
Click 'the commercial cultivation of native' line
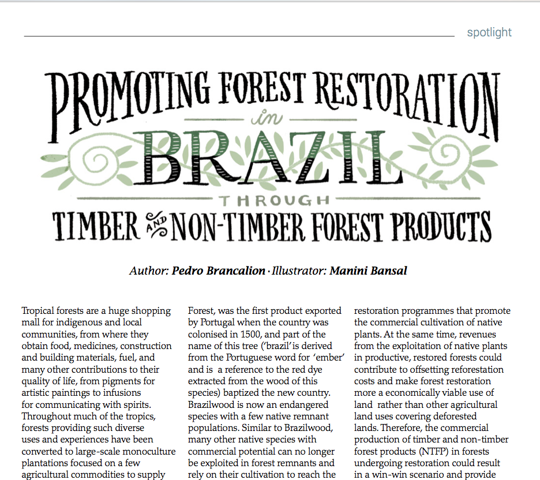(428, 322)
